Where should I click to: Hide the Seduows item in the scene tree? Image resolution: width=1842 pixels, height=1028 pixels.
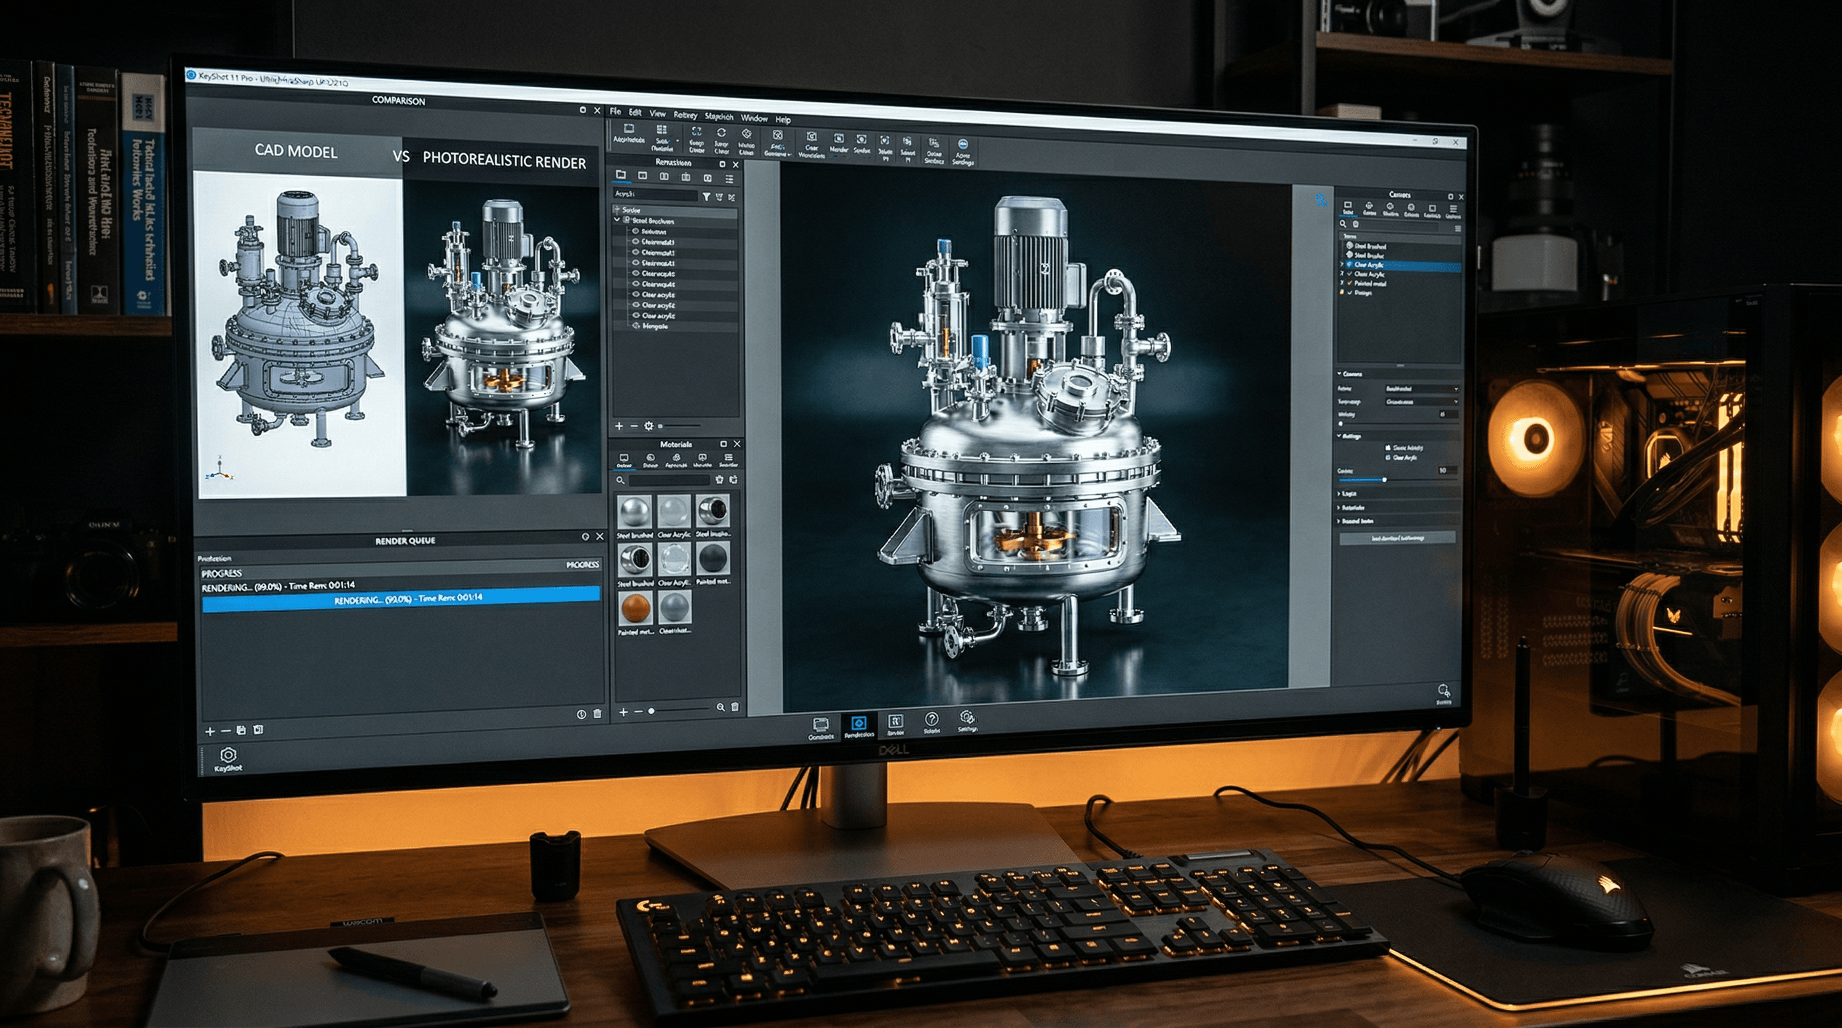coord(635,232)
